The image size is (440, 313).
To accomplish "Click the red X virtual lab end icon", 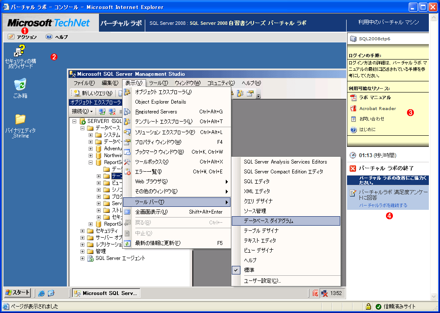I will point(353,168).
